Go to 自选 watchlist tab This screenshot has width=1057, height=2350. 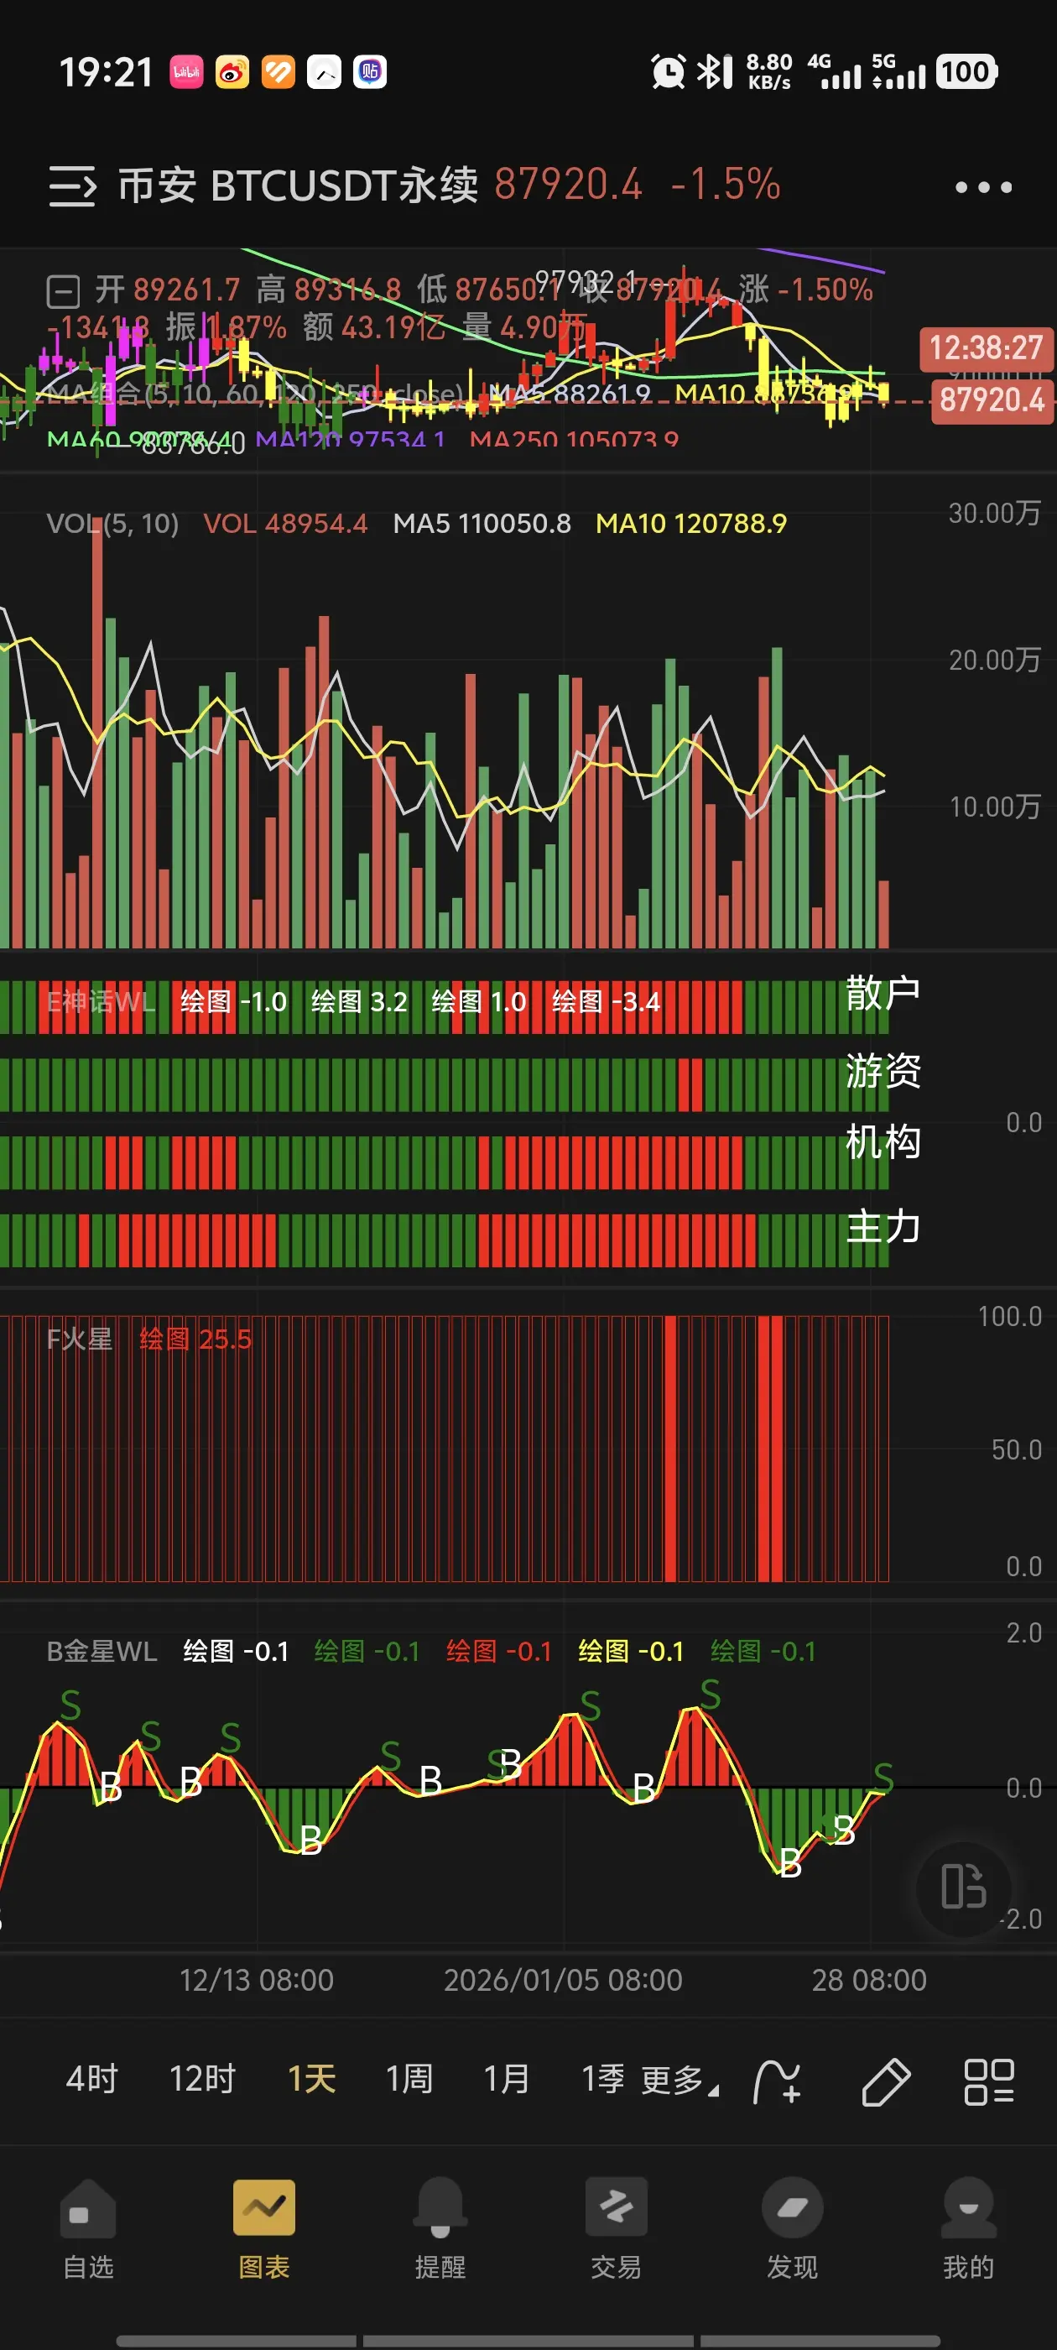pos(88,2230)
